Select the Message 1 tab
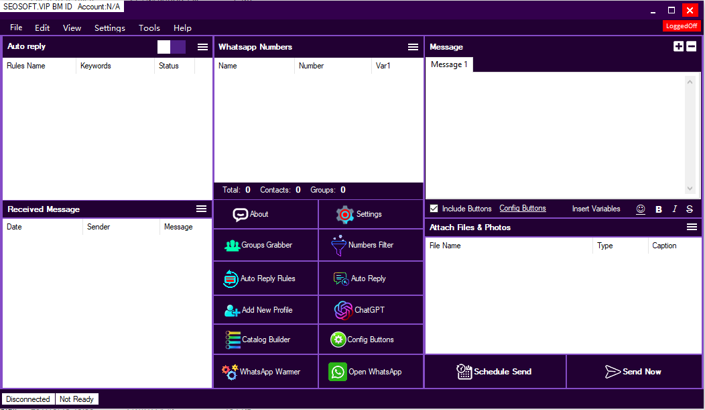 click(x=449, y=64)
